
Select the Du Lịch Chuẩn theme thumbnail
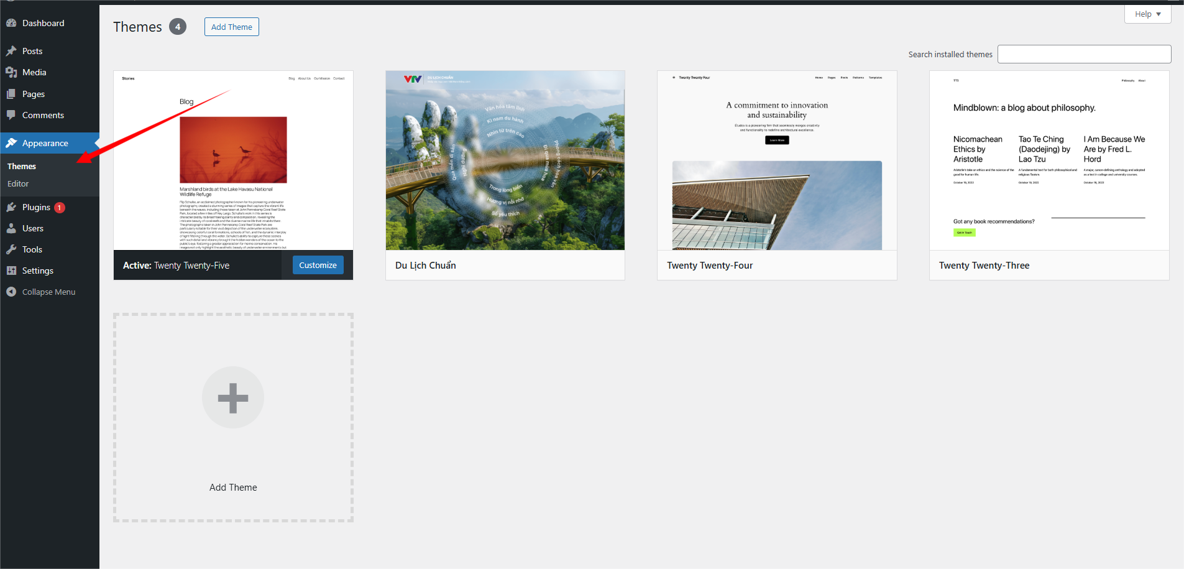[x=505, y=160]
